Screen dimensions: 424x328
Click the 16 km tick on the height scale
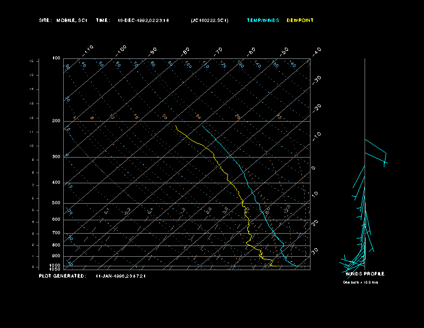coord(32,61)
